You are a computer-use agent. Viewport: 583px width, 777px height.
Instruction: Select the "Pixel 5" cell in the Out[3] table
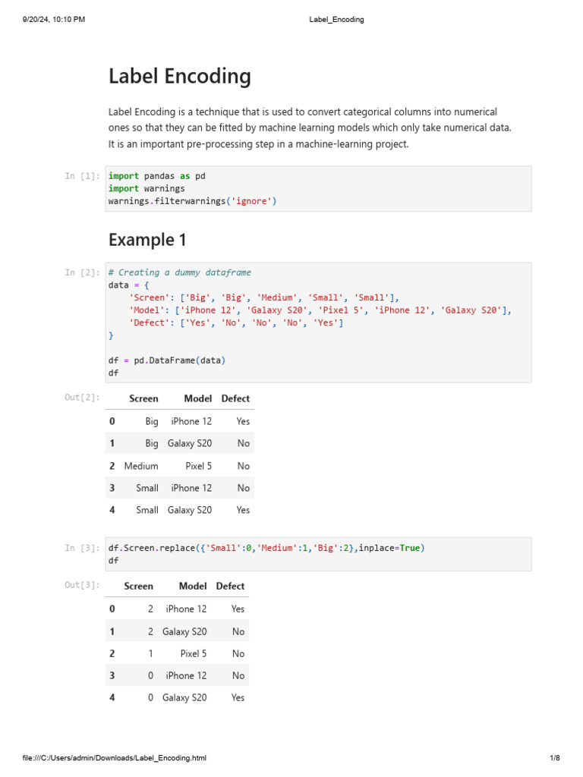coord(194,653)
